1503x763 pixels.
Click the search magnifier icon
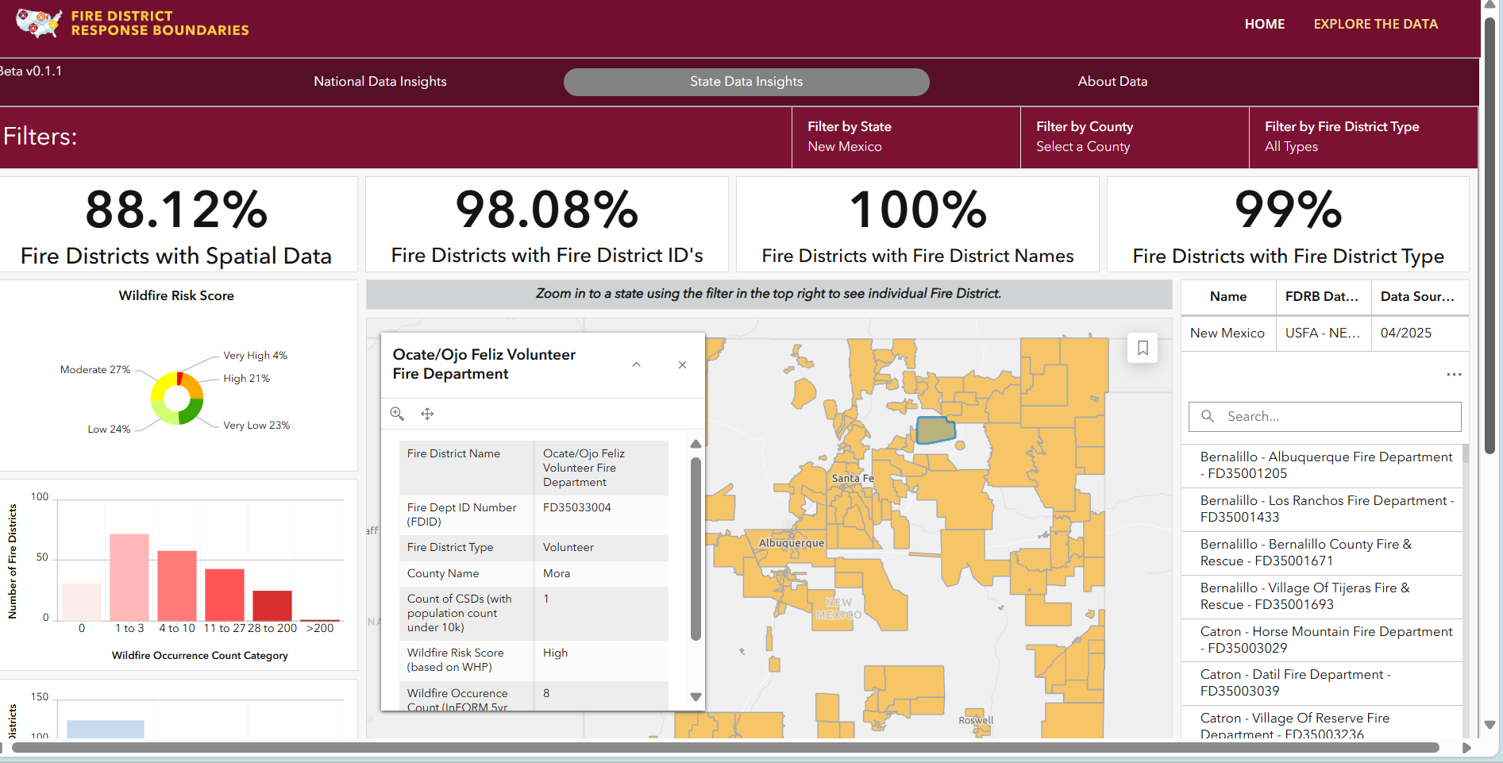pos(1208,416)
